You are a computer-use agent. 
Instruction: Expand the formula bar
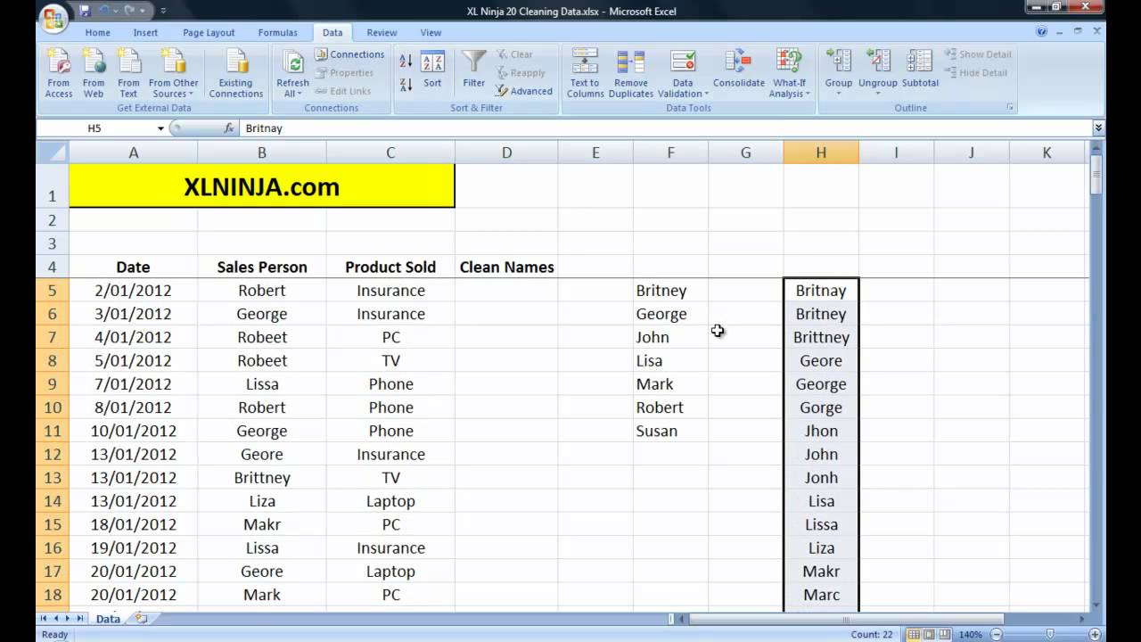(x=1098, y=128)
